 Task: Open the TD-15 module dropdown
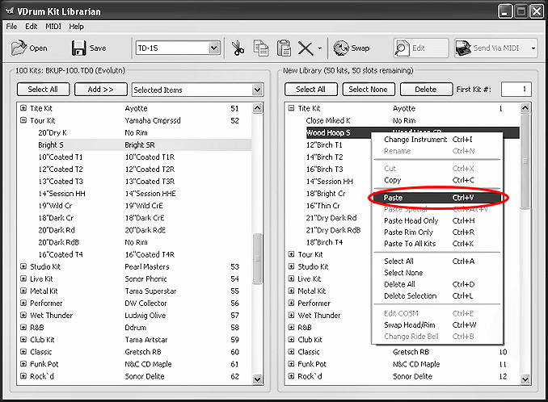pyautogui.click(x=213, y=48)
